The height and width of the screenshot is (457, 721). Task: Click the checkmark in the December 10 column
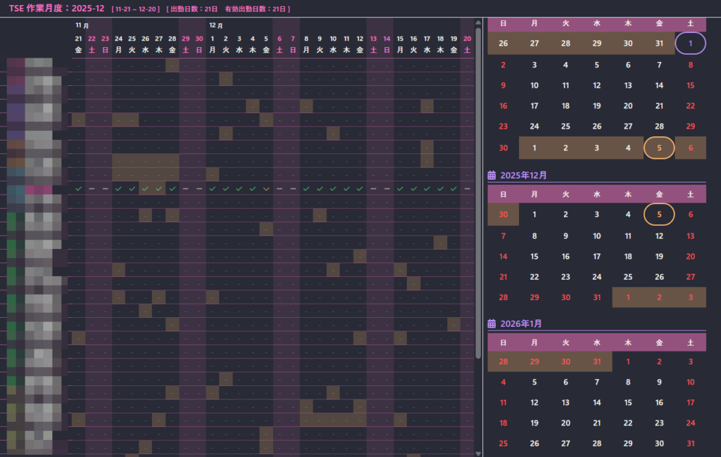pyautogui.click(x=333, y=188)
